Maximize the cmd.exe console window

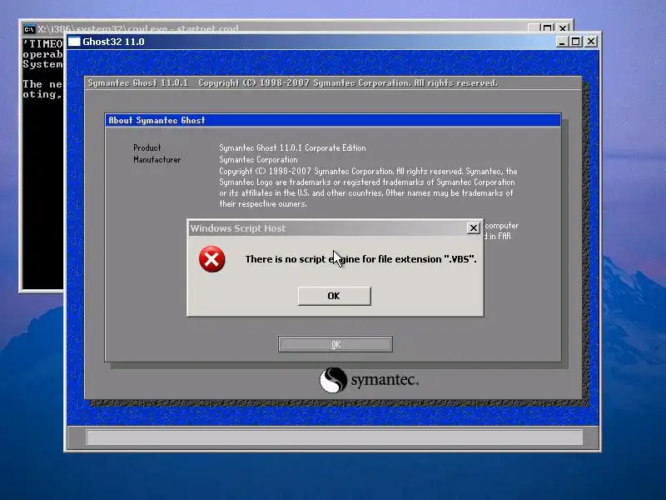[x=548, y=28]
